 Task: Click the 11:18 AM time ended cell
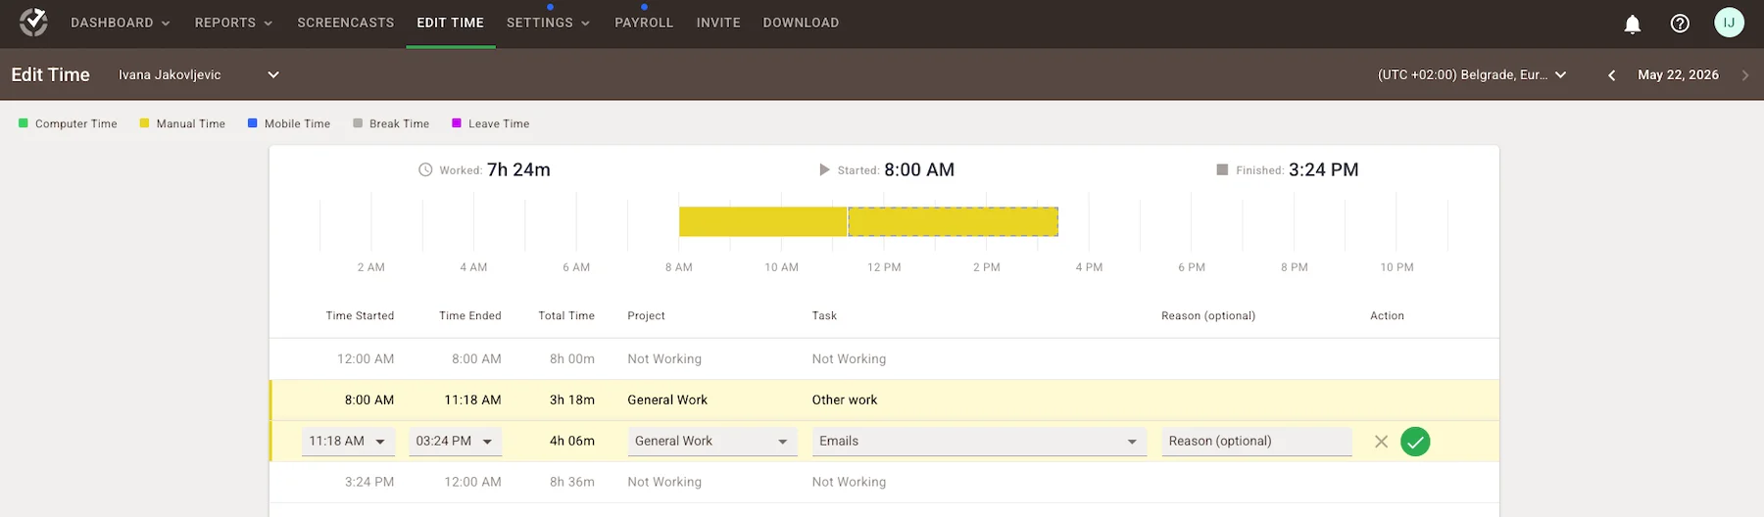click(x=472, y=400)
